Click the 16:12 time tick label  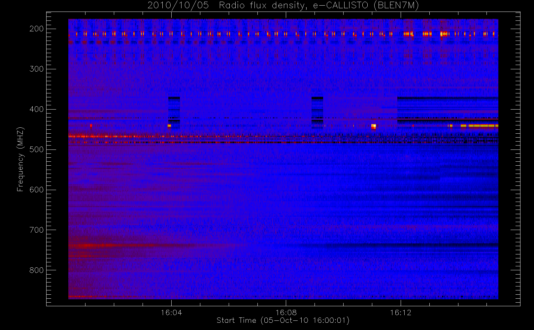tap(400, 312)
